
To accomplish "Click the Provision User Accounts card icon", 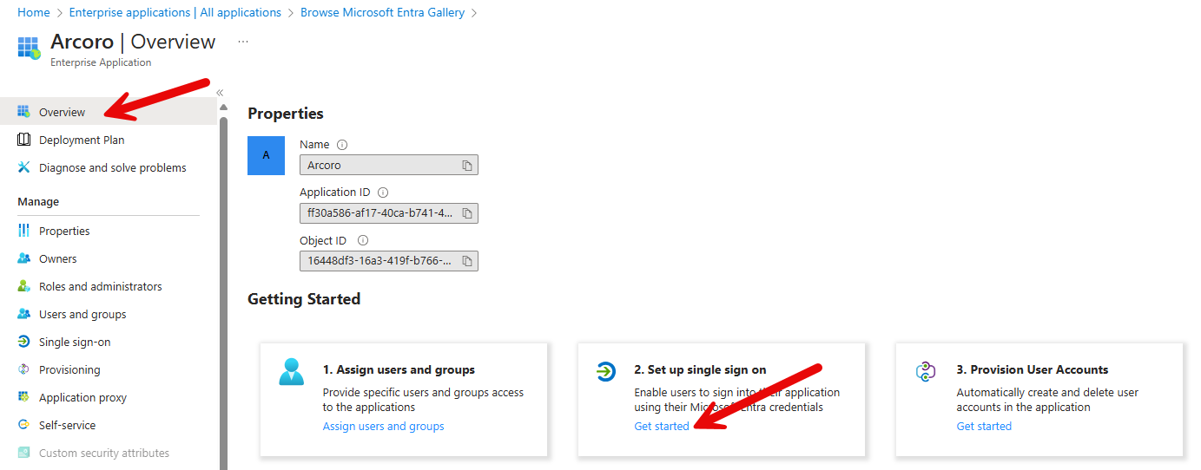I will pyautogui.click(x=926, y=371).
